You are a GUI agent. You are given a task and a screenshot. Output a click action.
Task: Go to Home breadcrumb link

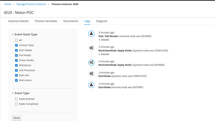click(x=7, y=4)
